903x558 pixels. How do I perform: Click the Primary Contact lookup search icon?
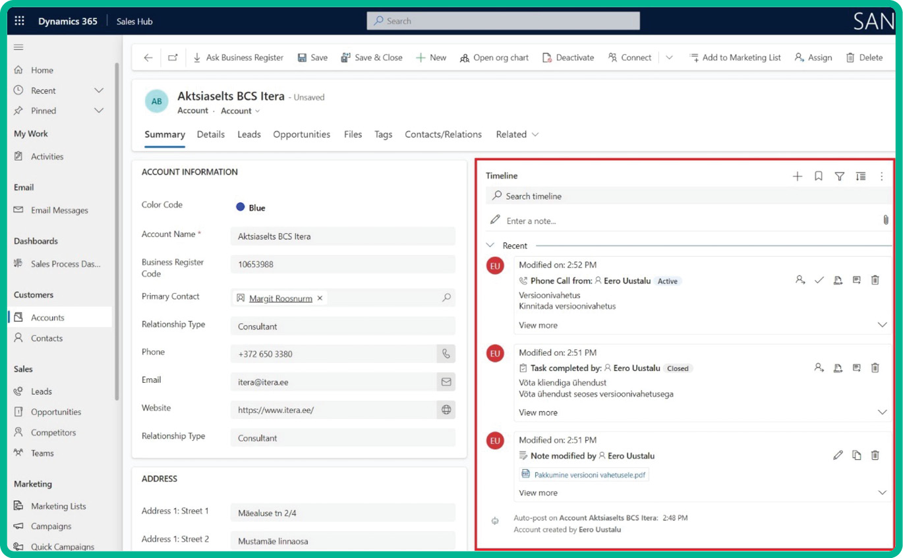pyautogui.click(x=446, y=298)
